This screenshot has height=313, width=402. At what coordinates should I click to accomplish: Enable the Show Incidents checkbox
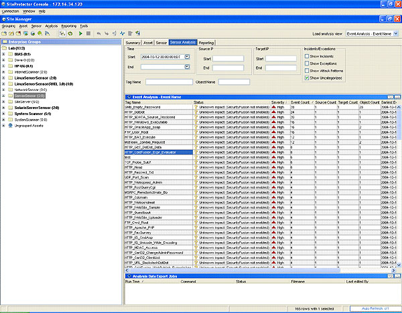307,58
